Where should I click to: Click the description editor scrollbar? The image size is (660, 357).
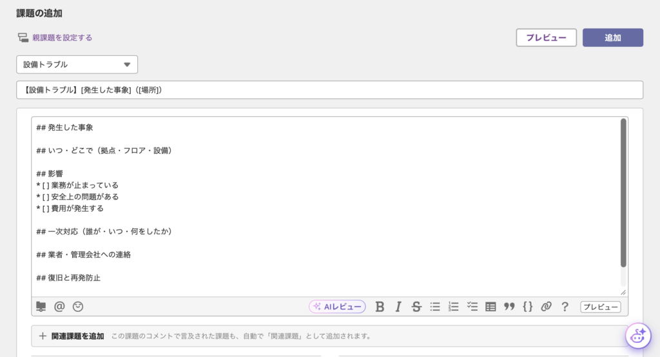(623, 193)
